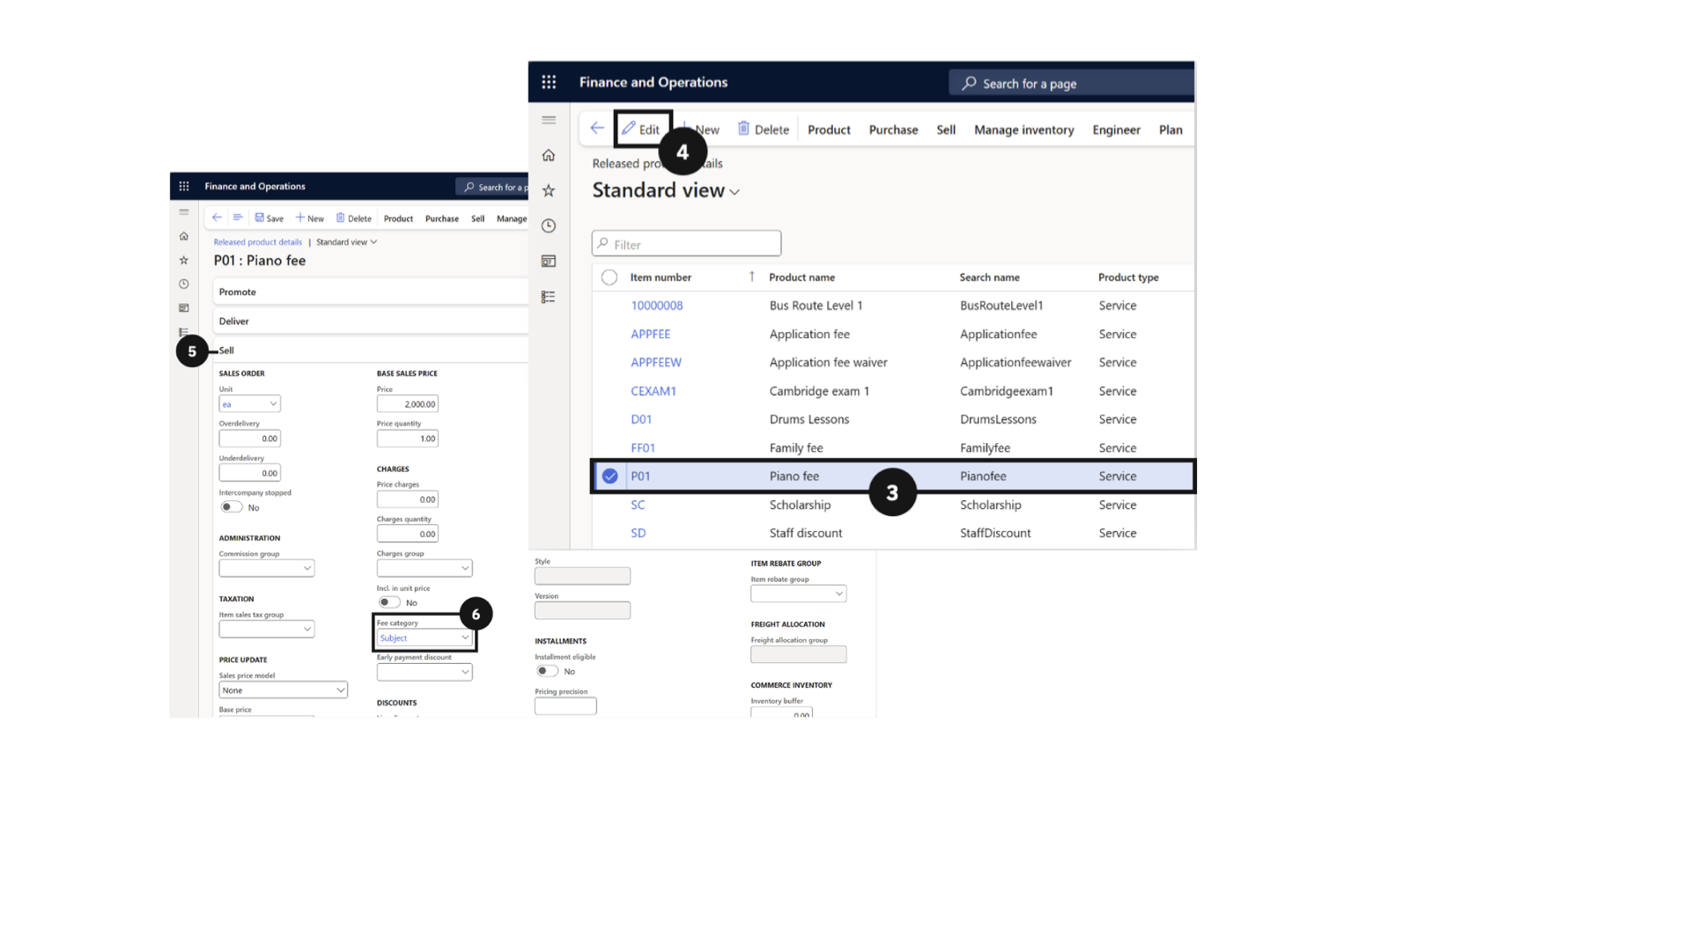Image resolution: width=1691 pixels, height=951 pixels.
Task: Click New in the left window's toolbar
Action: (x=310, y=218)
